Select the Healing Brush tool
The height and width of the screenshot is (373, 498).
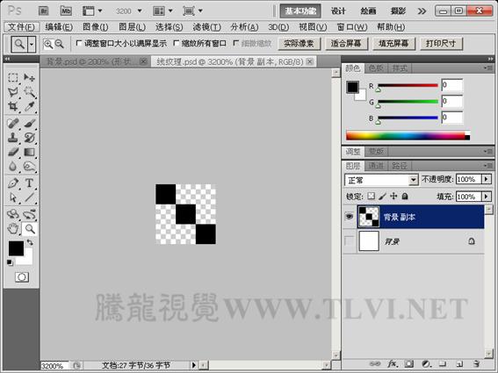12,123
